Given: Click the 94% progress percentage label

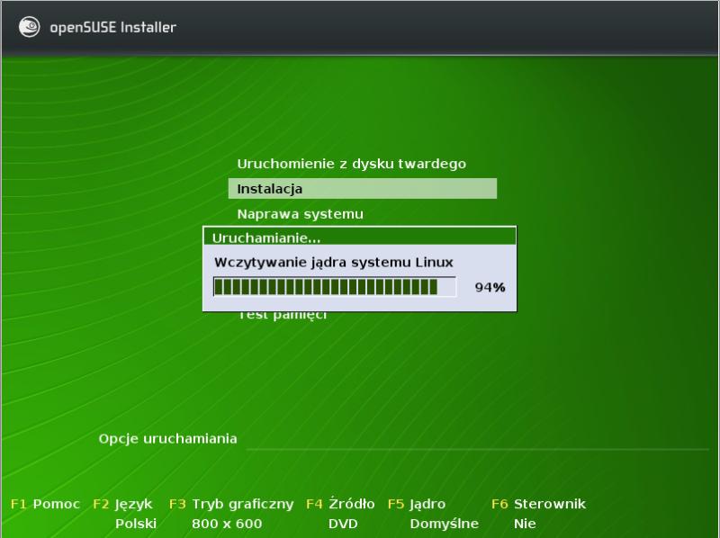Looking at the screenshot, I should tap(490, 288).
